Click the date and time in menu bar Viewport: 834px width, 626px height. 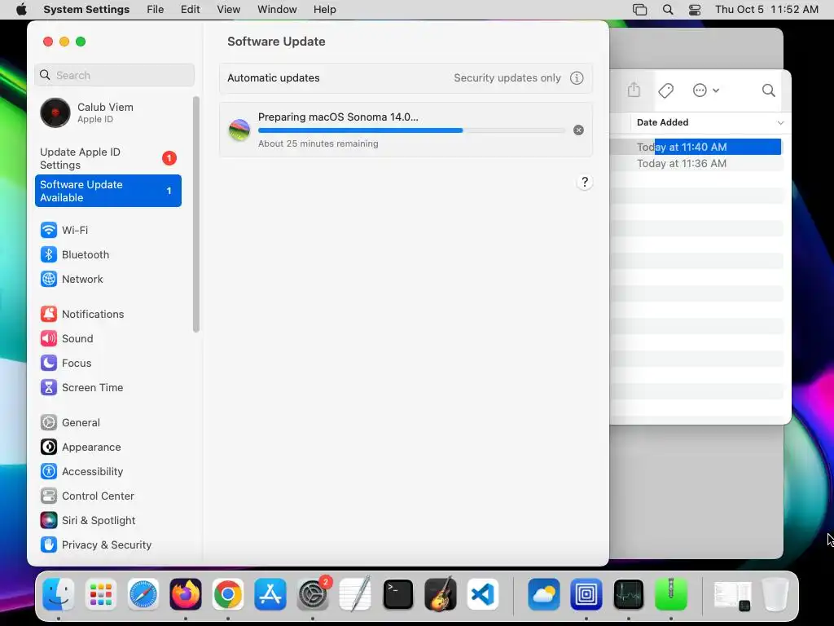766,10
